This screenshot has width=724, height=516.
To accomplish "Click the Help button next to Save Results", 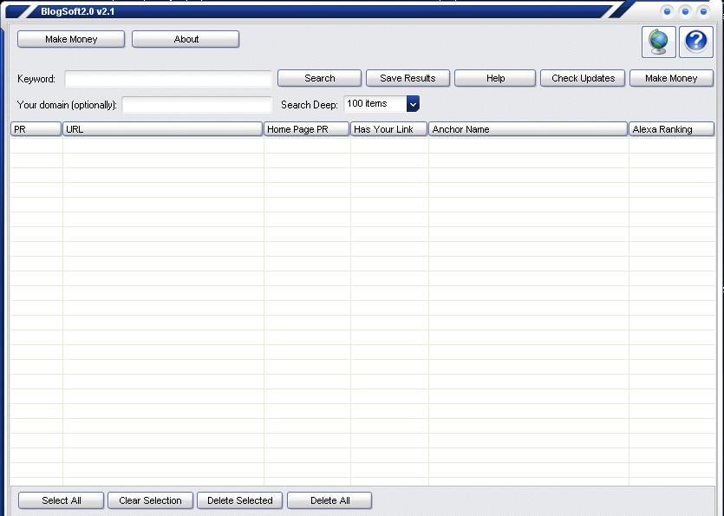I will click(495, 78).
